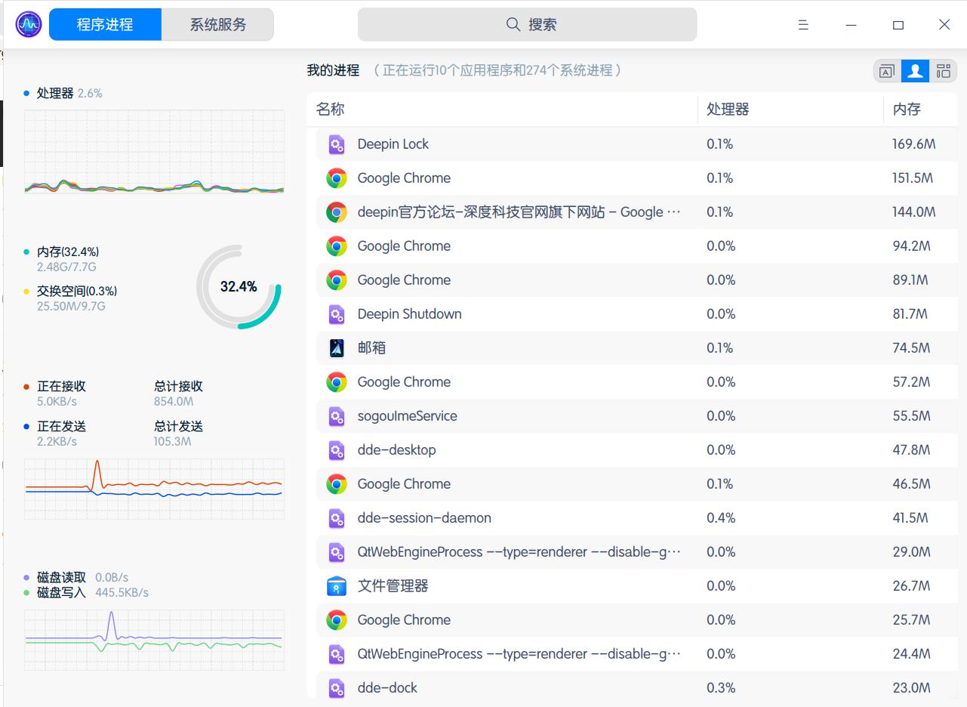This screenshot has height=707, width=967.
Task: Show only applications filter icon
Action: (x=887, y=71)
